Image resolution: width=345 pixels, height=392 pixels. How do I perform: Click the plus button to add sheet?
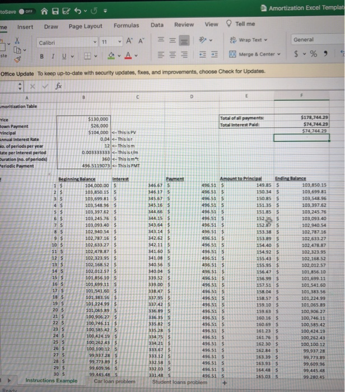(x=225, y=382)
